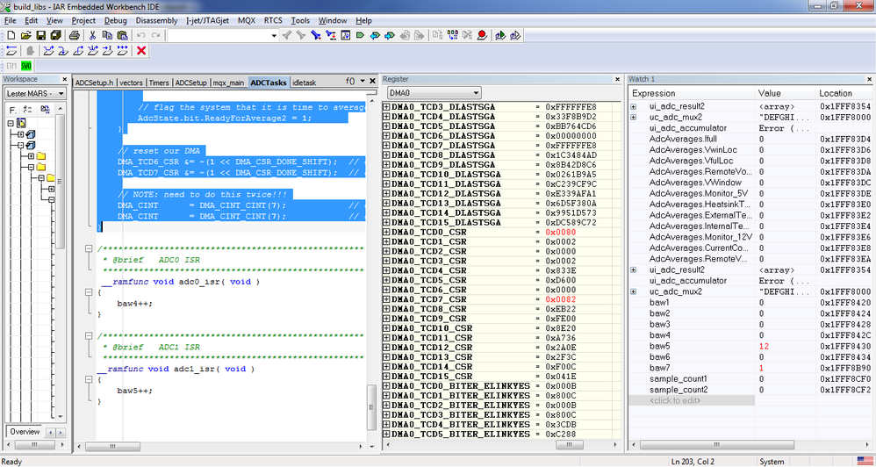Click the red Toggle Breakpoint icon
This screenshot has height=467, width=876.
click(x=482, y=35)
